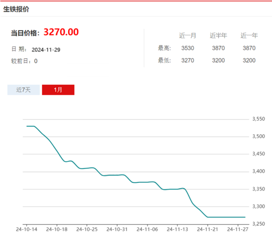Click the 24-11-06 axis label

point(147,229)
